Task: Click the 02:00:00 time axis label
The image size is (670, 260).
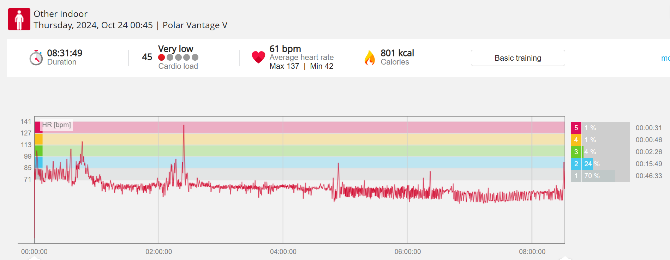Action: click(159, 252)
